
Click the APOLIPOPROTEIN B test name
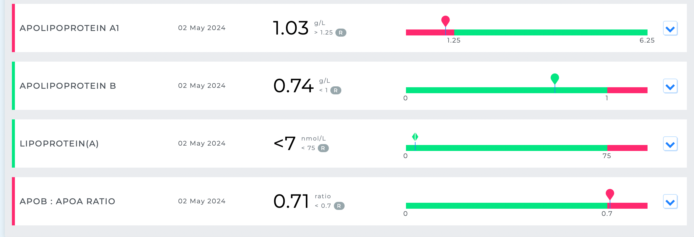click(68, 86)
